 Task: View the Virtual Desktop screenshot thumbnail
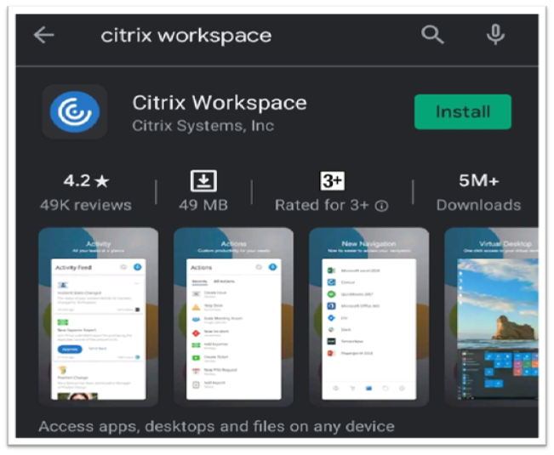[492, 317]
